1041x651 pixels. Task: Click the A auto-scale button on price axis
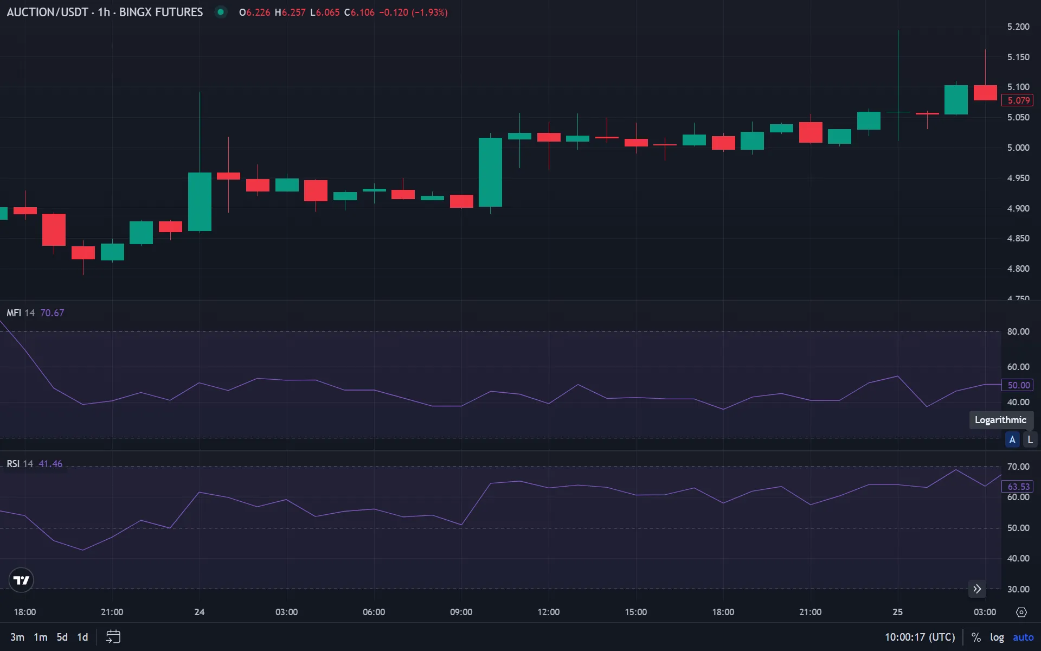pyautogui.click(x=1012, y=439)
